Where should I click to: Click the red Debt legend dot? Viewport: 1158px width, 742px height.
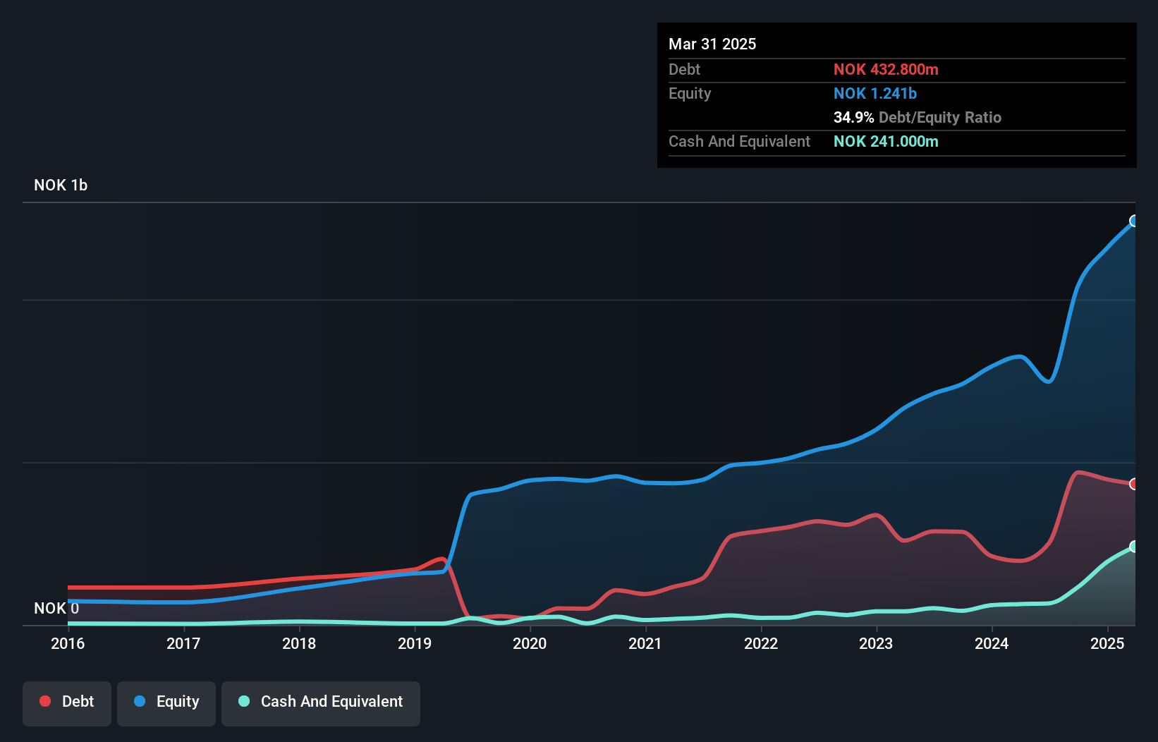pyautogui.click(x=45, y=701)
